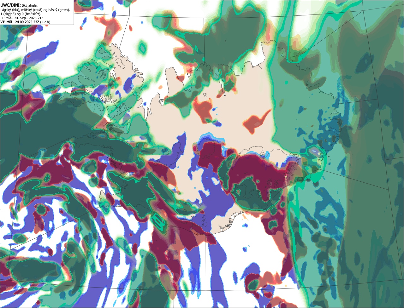
Task: Click the '0 (heiðskírt).' legend text
Action: (x=31, y=14)
